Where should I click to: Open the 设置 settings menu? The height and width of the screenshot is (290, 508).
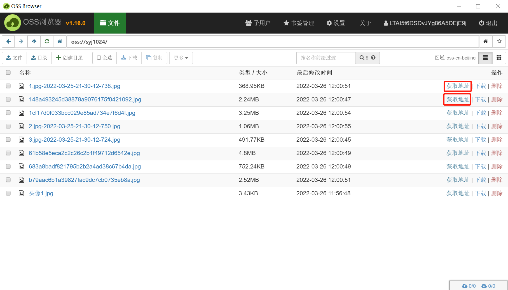(336, 23)
